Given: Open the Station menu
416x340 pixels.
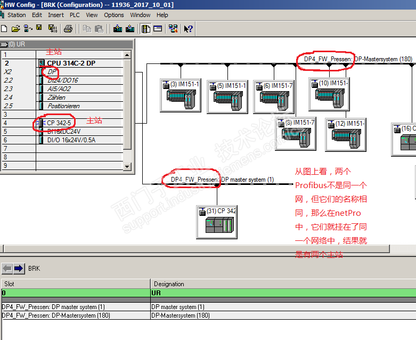Looking at the screenshot, I should pyautogui.click(x=17, y=15).
